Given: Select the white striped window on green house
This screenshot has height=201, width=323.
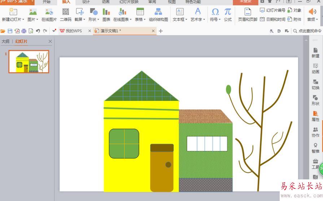Looking at the screenshot, I should 207,144.
